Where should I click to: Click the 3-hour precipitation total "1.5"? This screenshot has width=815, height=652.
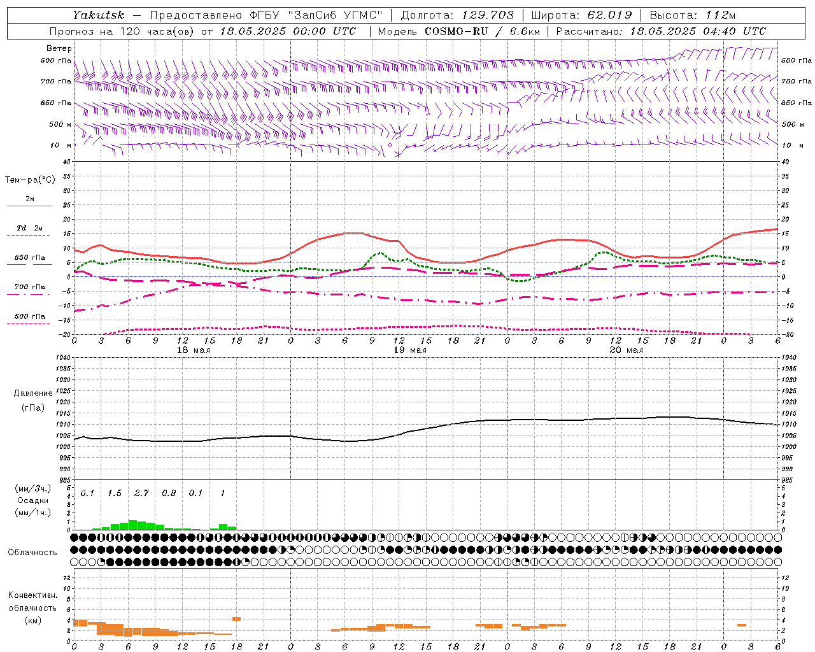(115, 493)
